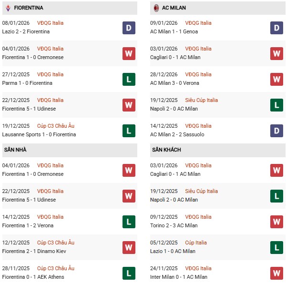Click the W badge for Torino 2-3 AC Milan
286x284 pixels.
[x=277, y=222]
